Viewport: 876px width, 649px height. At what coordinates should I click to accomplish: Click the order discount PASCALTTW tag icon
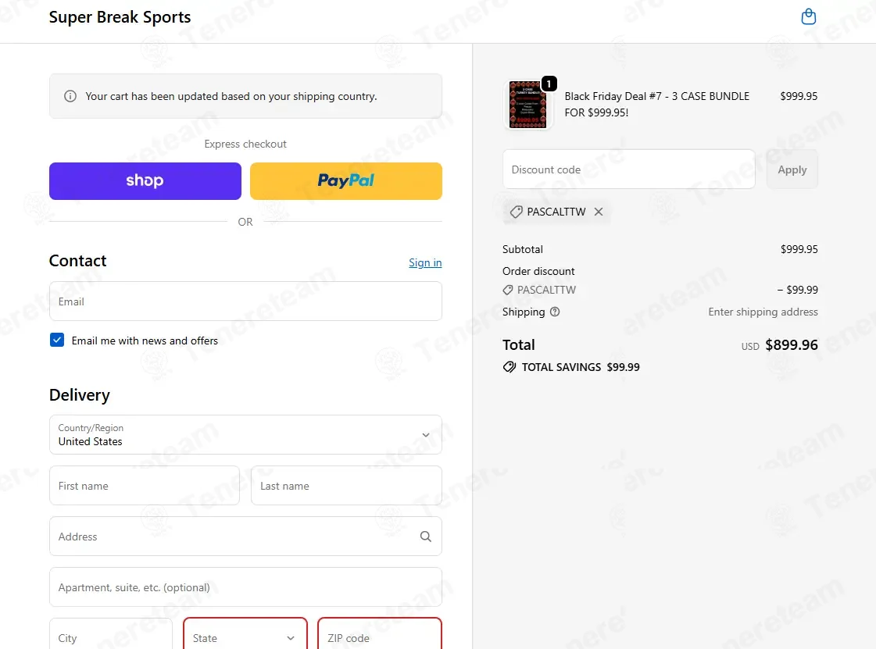click(508, 290)
